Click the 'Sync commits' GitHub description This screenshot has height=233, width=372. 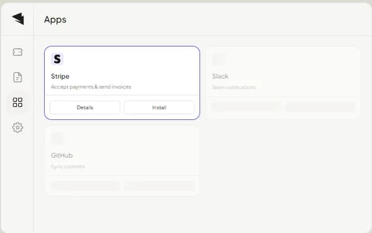pos(68,166)
